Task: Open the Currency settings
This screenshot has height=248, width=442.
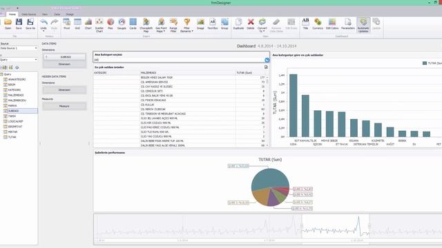Action: click(318, 23)
